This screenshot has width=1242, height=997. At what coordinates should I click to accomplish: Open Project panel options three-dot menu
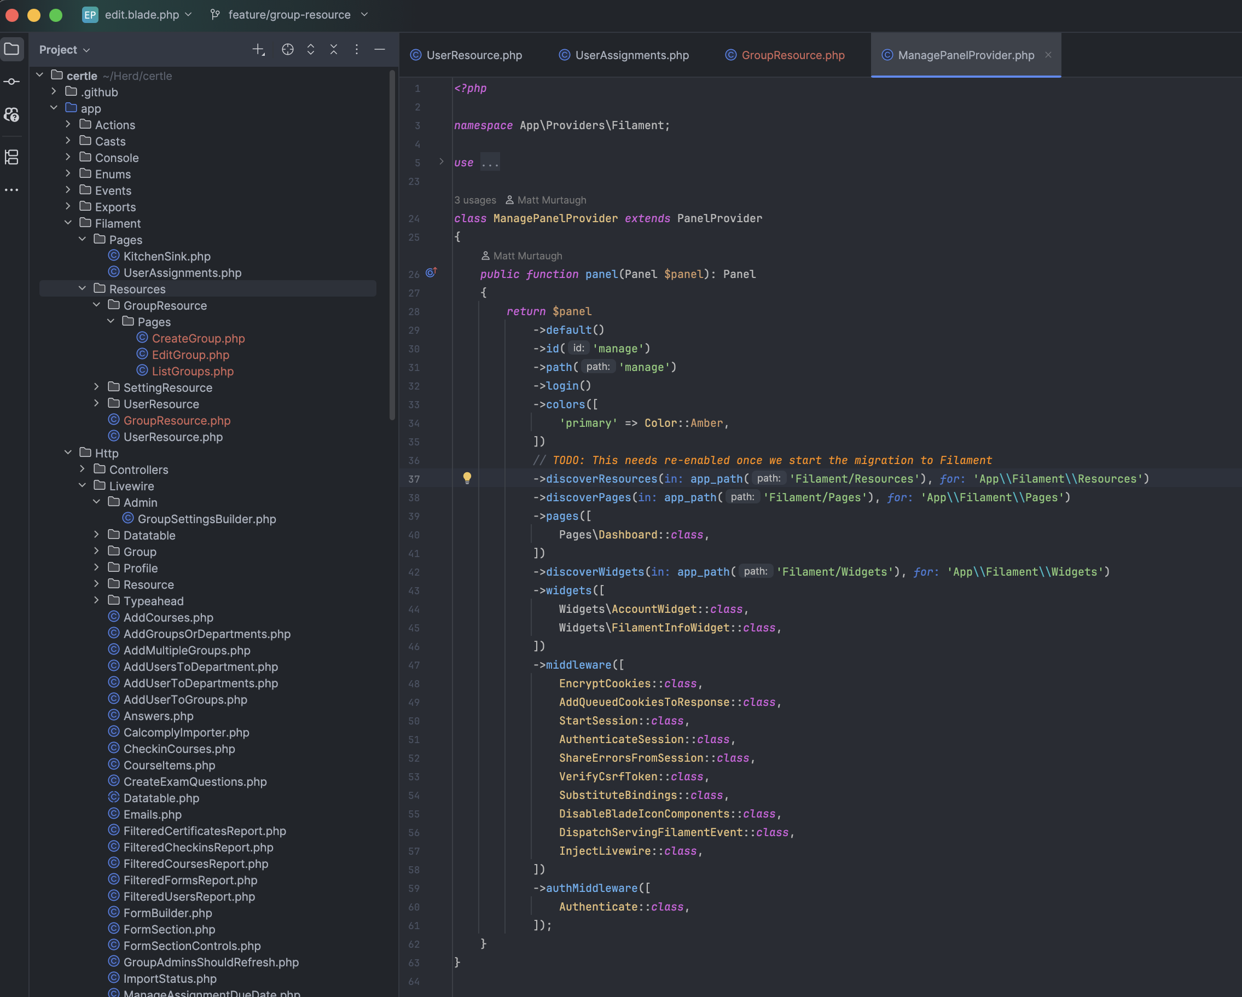click(x=357, y=50)
